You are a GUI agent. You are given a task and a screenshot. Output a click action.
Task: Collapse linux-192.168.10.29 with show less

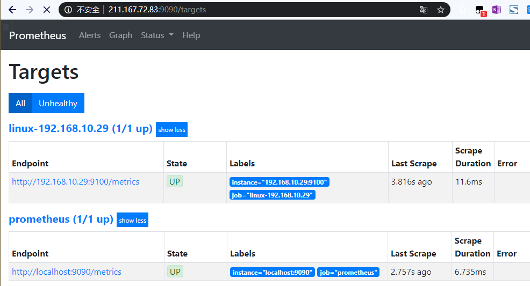(171, 129)
